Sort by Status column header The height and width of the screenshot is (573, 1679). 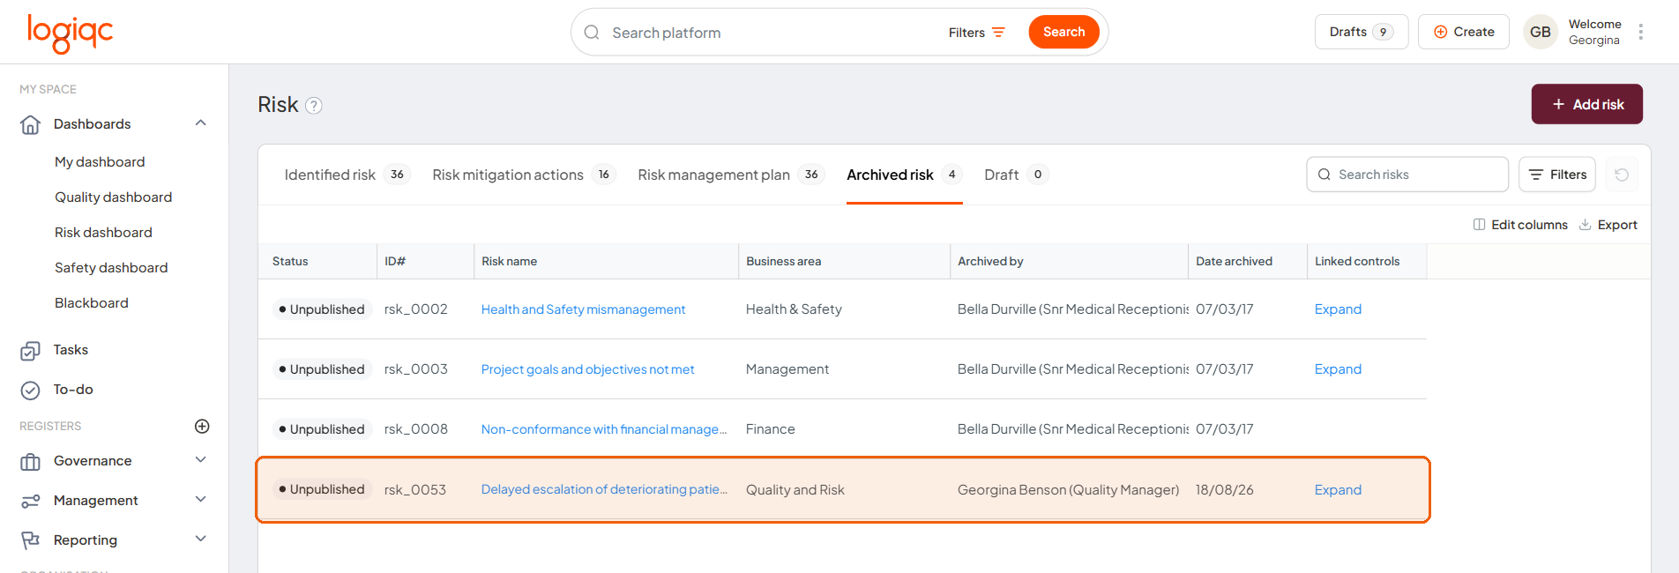317,262
